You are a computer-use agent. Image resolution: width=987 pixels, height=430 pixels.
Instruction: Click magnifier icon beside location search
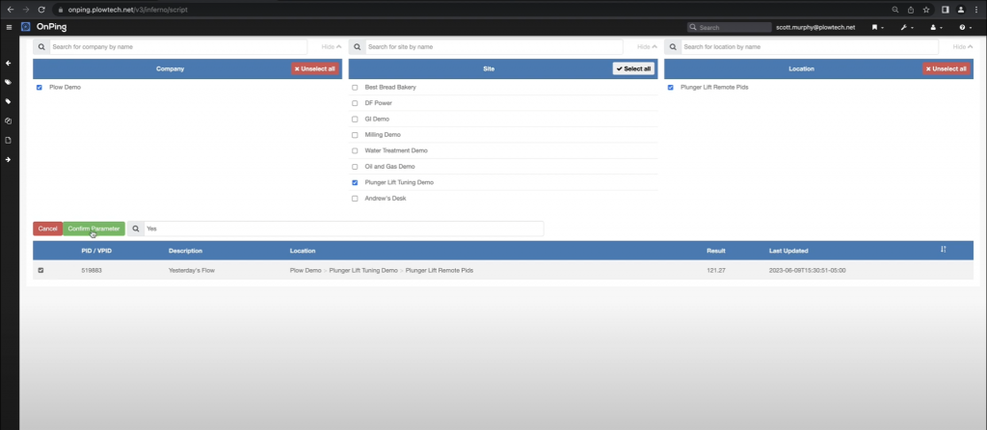pos(673,47)
